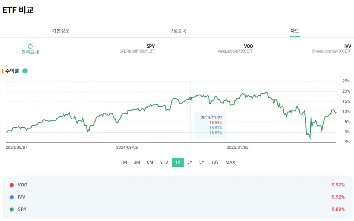Viewport: 354px width, 221px height.
Task: Click the 2024/09/06 axis date
Action: [127, 147]
